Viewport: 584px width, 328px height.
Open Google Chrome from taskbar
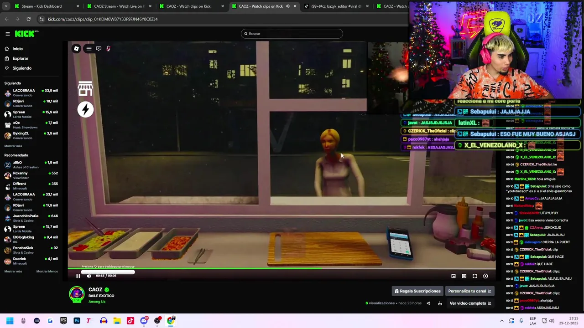click(171, 321)
